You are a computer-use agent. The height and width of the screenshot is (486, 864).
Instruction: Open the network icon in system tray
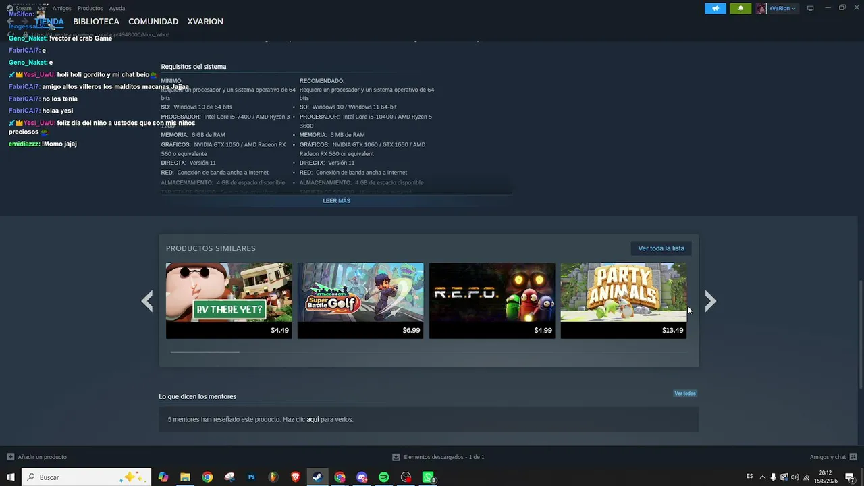(x=806, y=477)
